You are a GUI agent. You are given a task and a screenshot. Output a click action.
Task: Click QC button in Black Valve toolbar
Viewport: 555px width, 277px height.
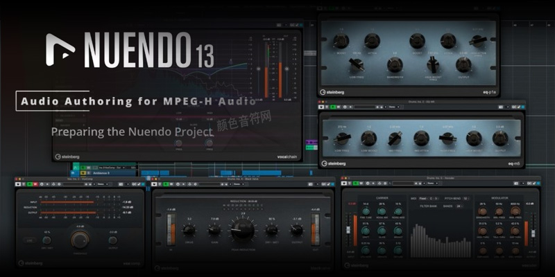(x=323, y=184)
